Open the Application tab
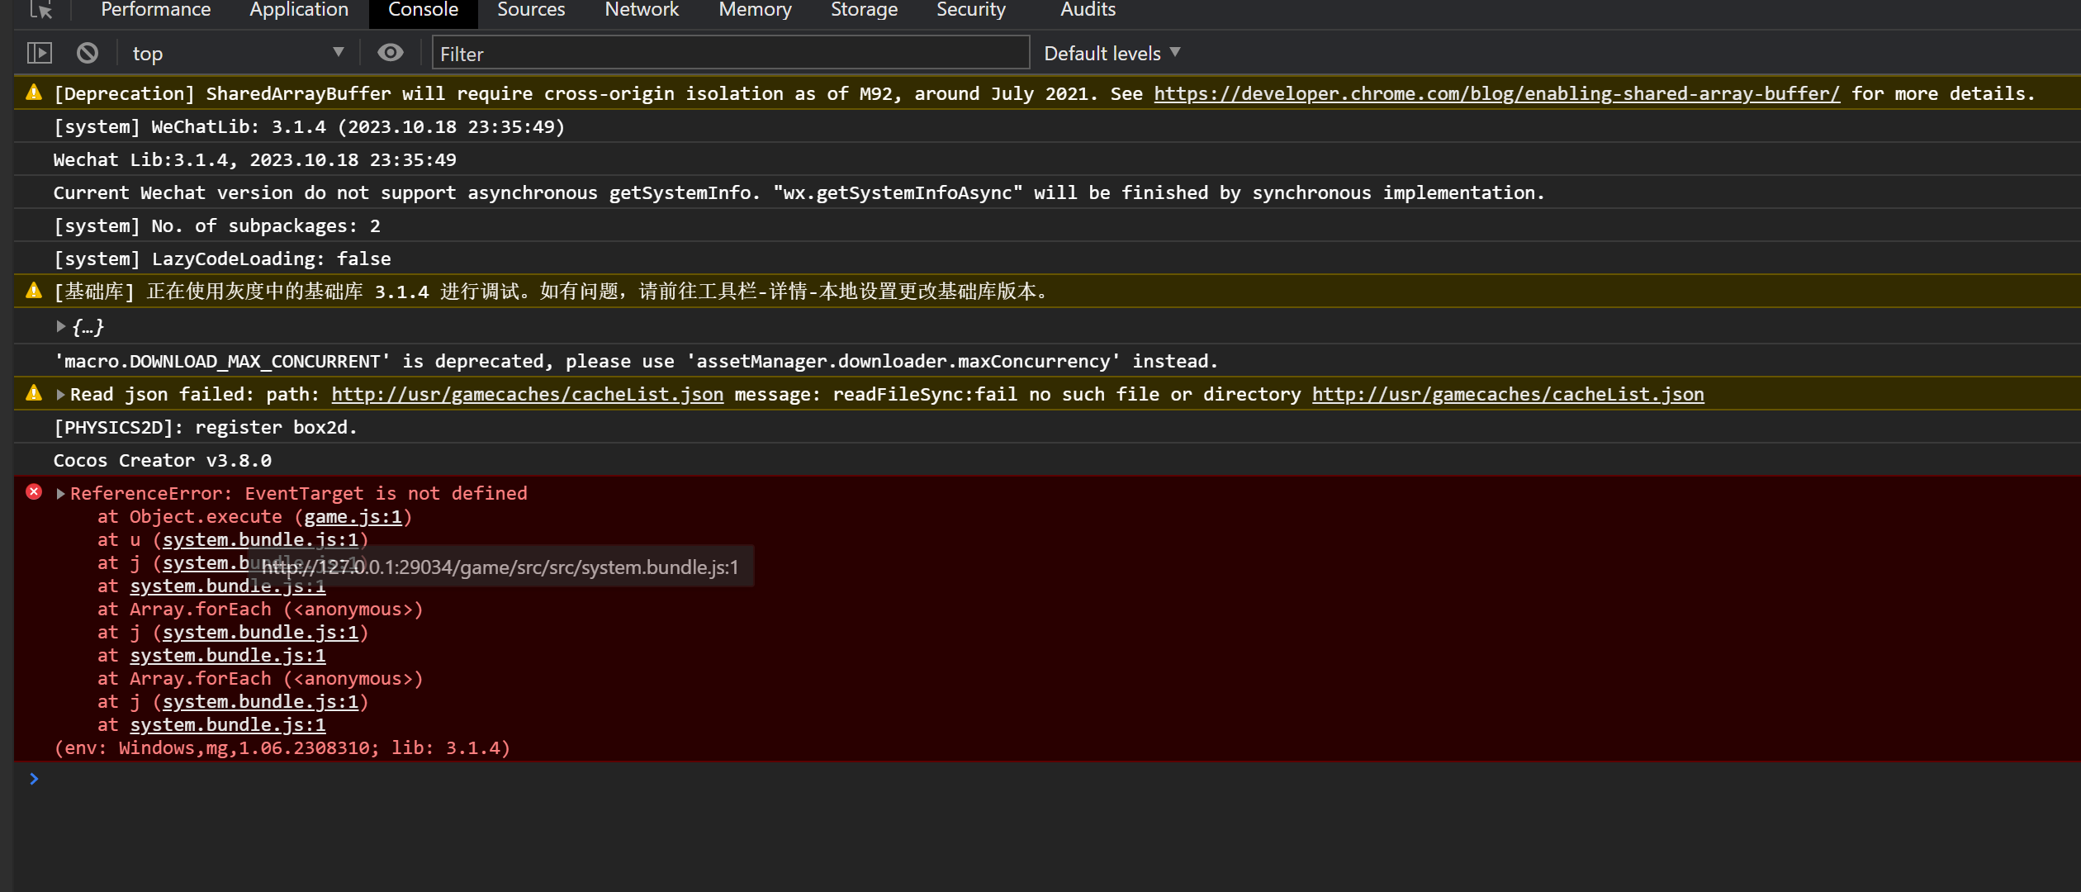2081x892 pixels. (299, 10)
